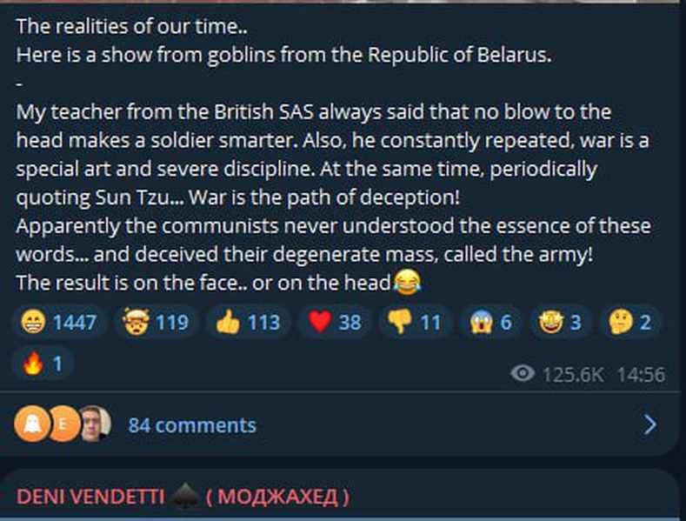Viewport: 686px width, 521px height.
Task: Add a thumbs down reaction
Action: (413, 323)
